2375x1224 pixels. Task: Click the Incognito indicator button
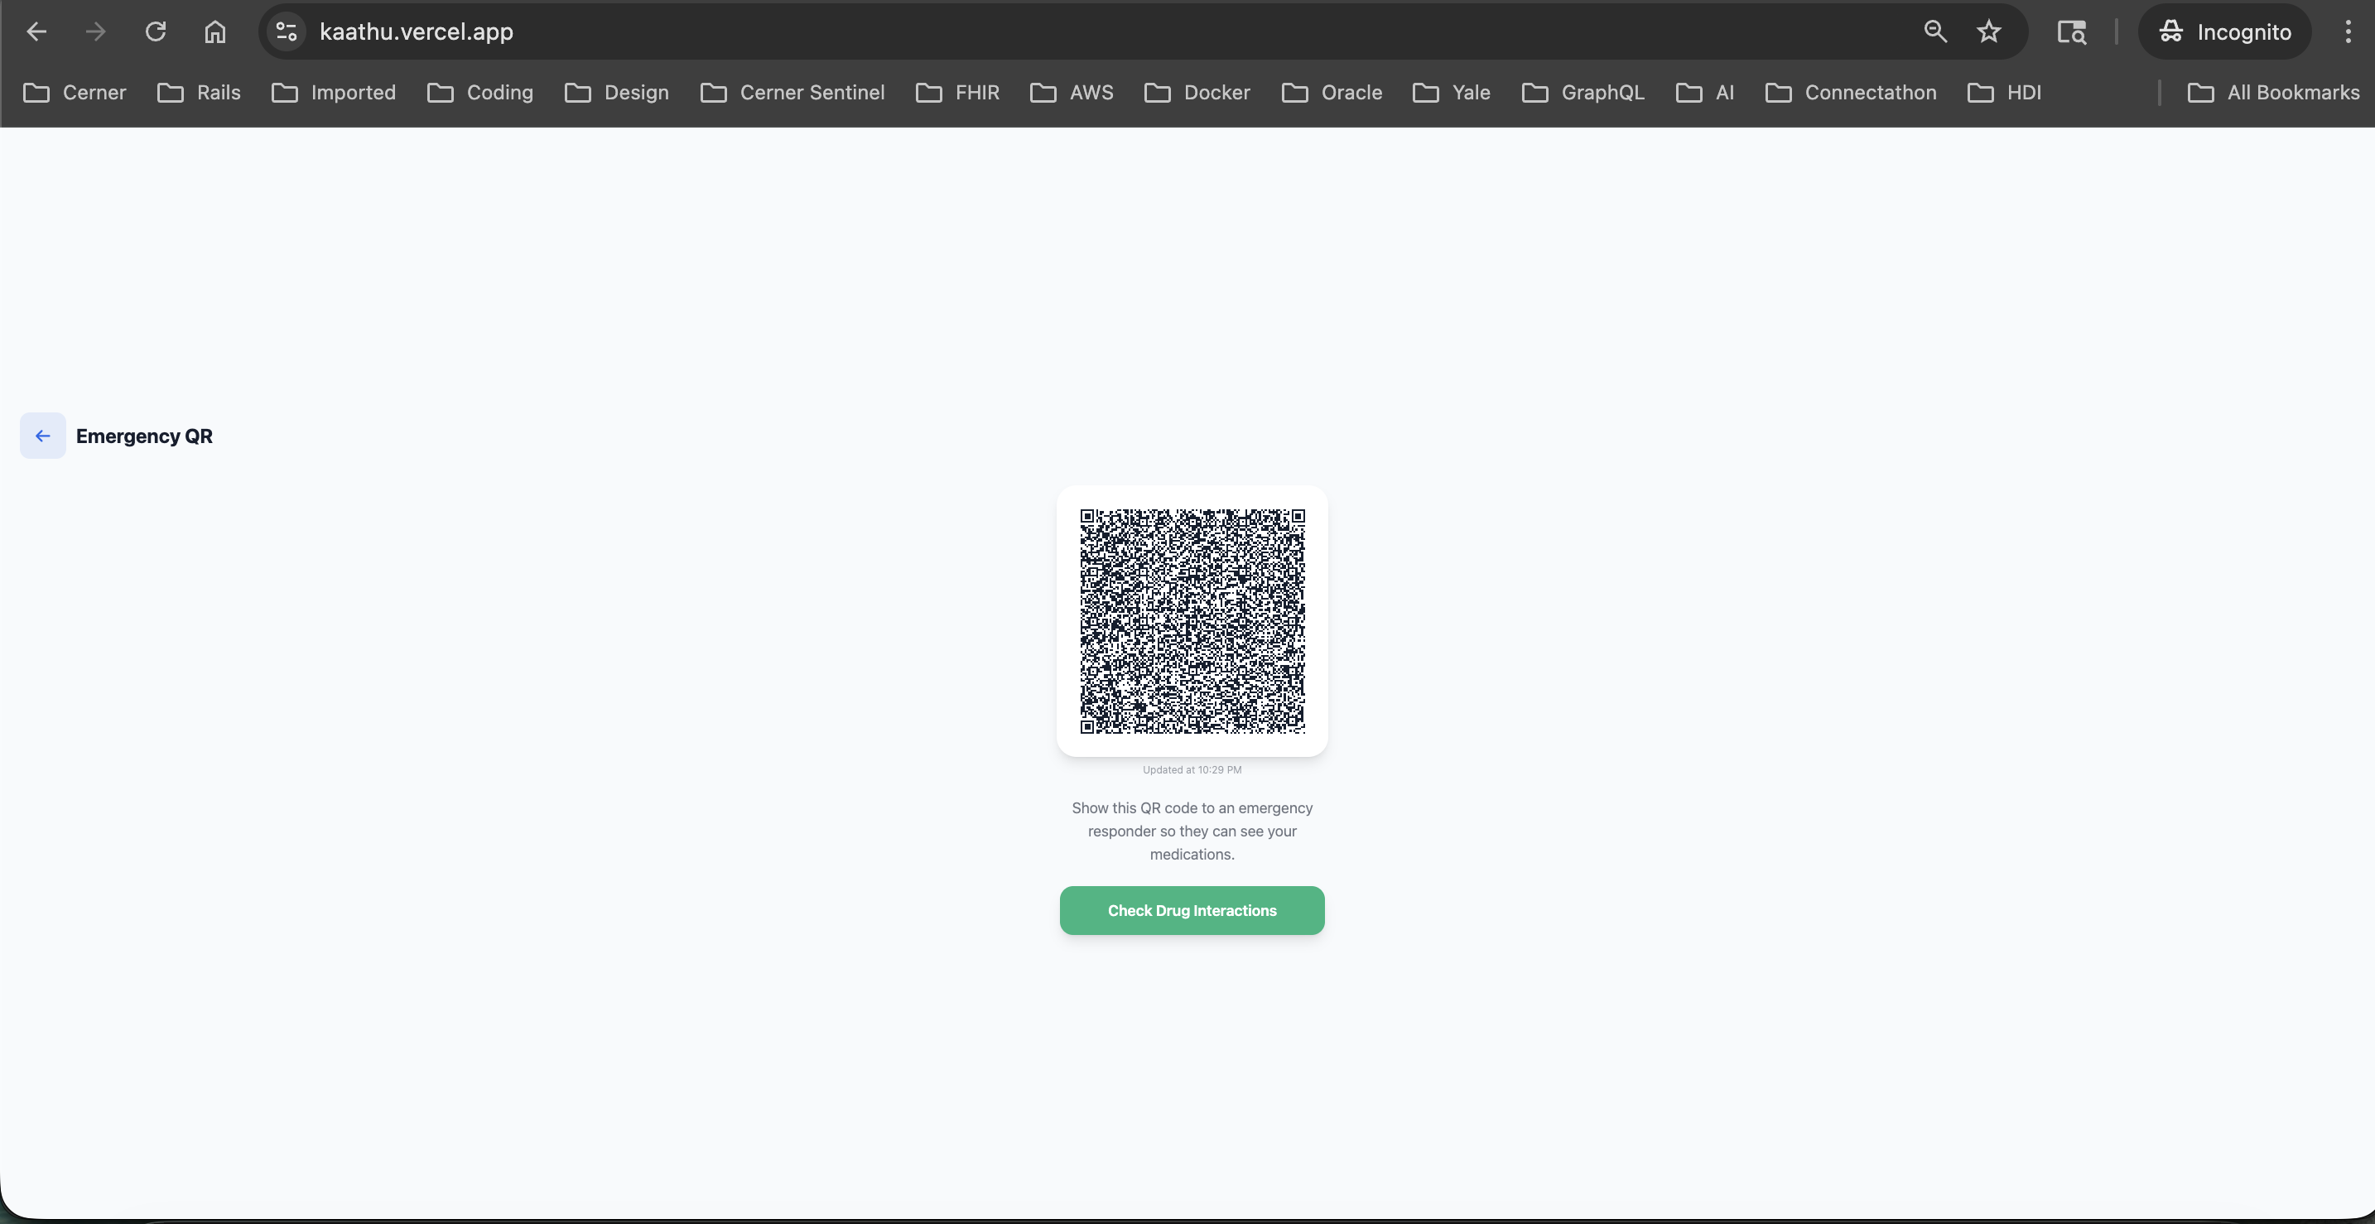(x=2225, y=32)
